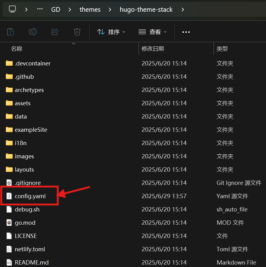Click the assets folder icon
Screen dimensions: 266x267
pos(9,103)
